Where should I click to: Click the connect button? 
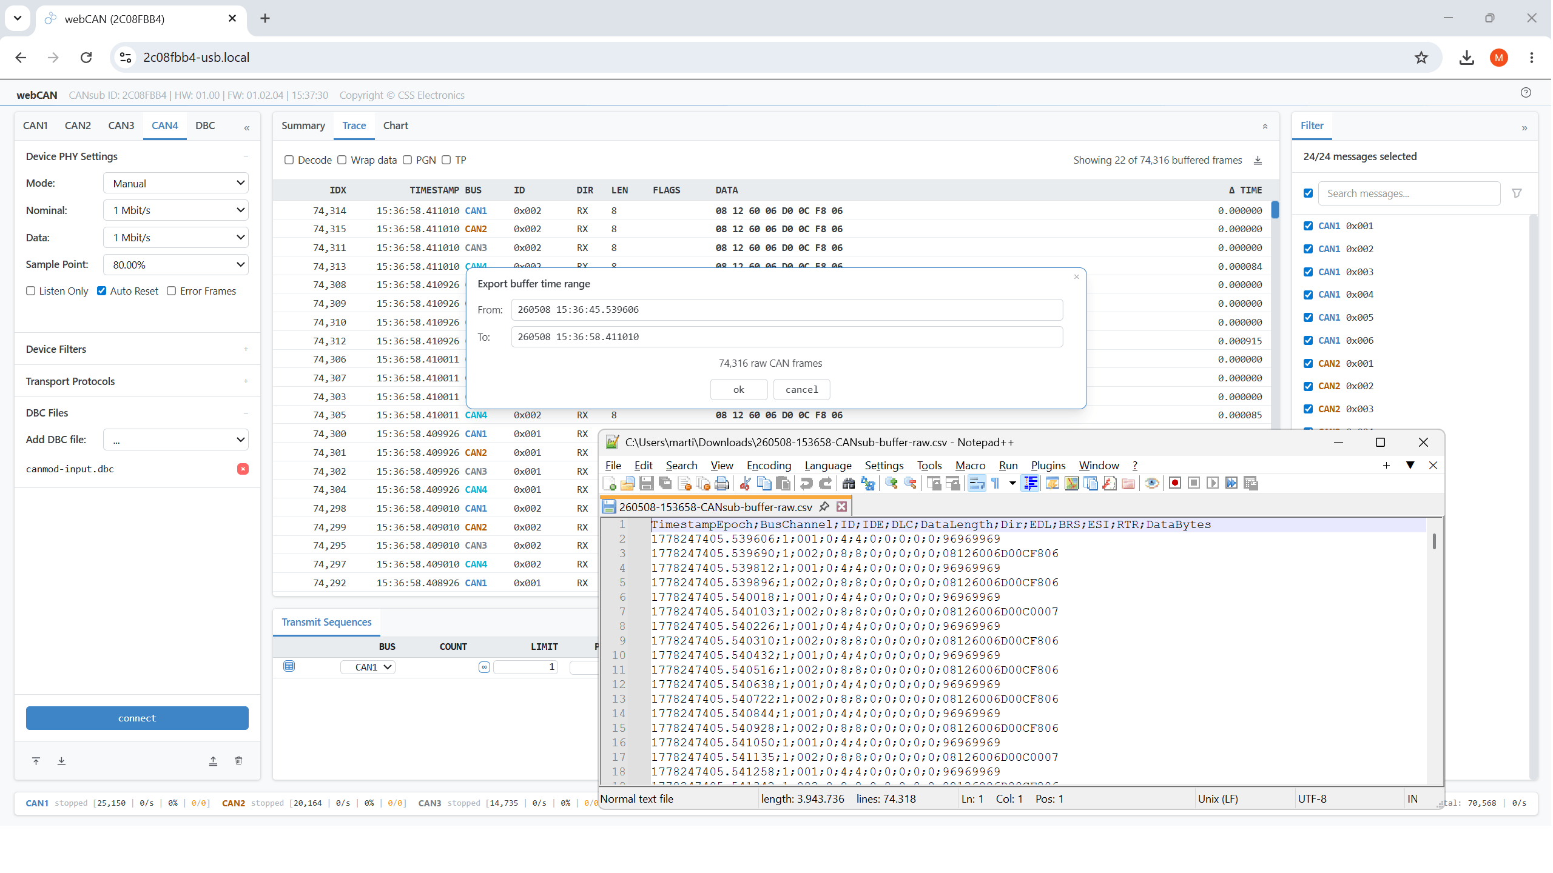click(x=137, y=718)
